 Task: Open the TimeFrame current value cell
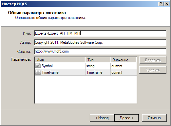(123, 72)
